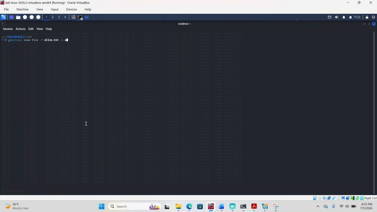Open Microsoft Store from taskbar
377x212 pixels.
pyautogui.click(x=200, y=206)
